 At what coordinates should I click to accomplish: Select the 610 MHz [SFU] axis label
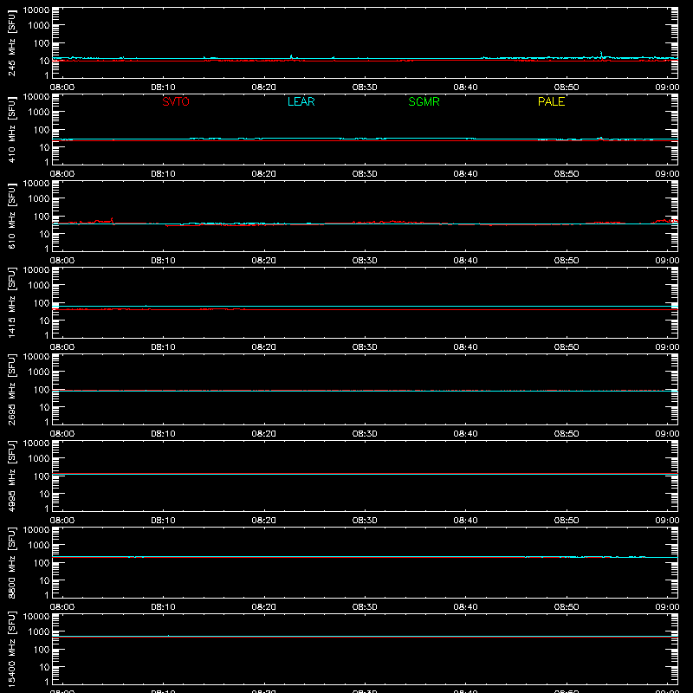[x=11, y=216]
